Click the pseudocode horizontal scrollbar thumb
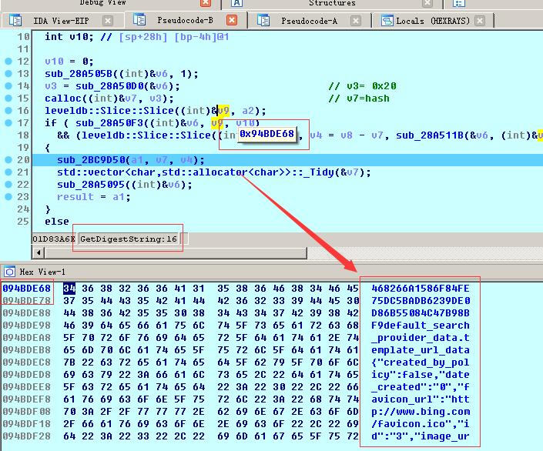Viewport: 543px width, 451px height. (176, 252)
